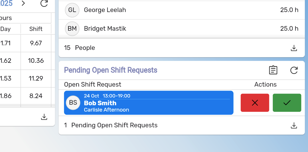Click the BM avatar circle
The image size is (308, 152).
[72, 29]
